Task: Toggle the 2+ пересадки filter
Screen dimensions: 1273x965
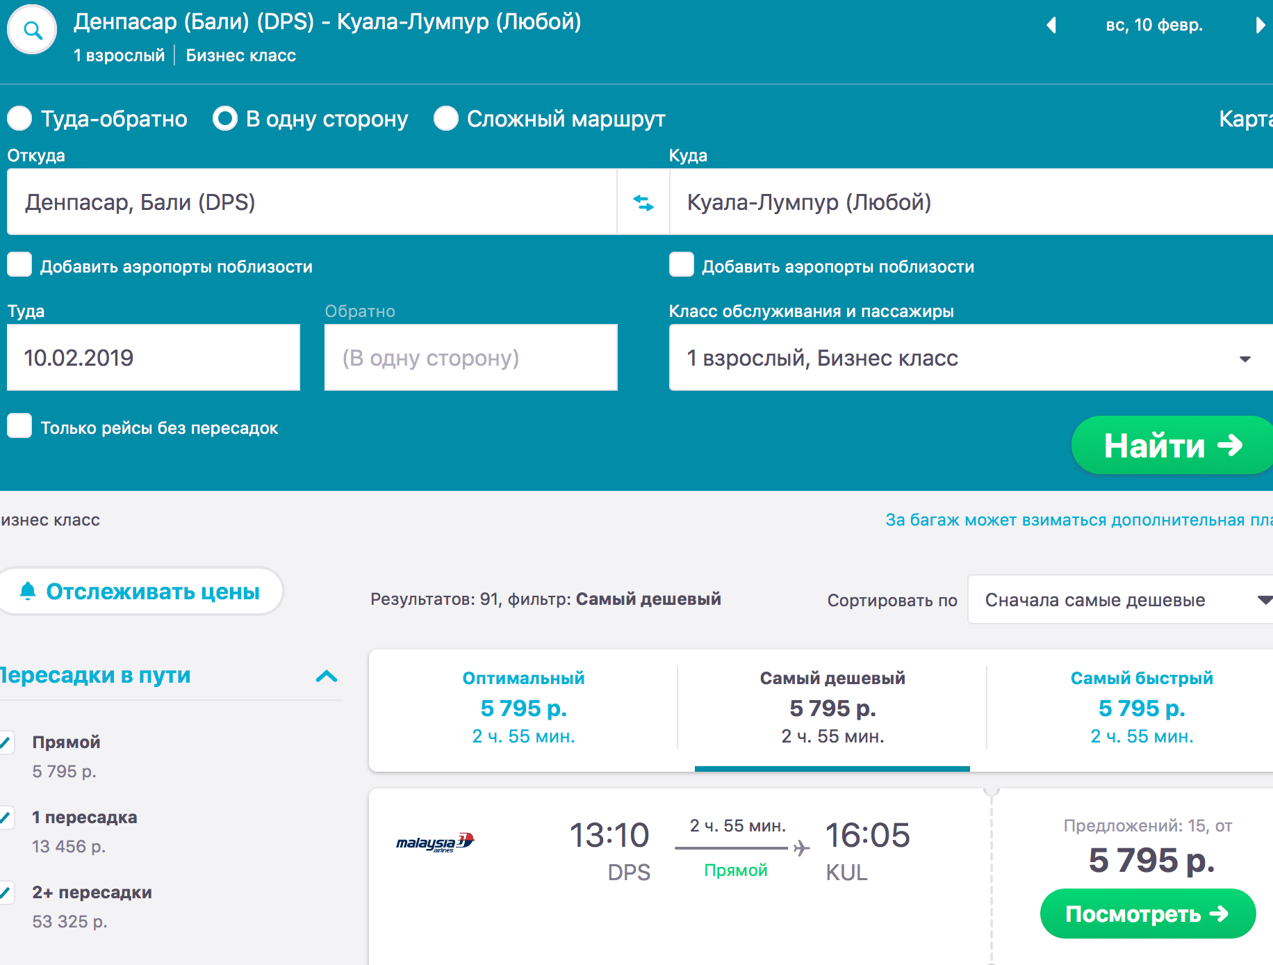Action: pos(6,893)
